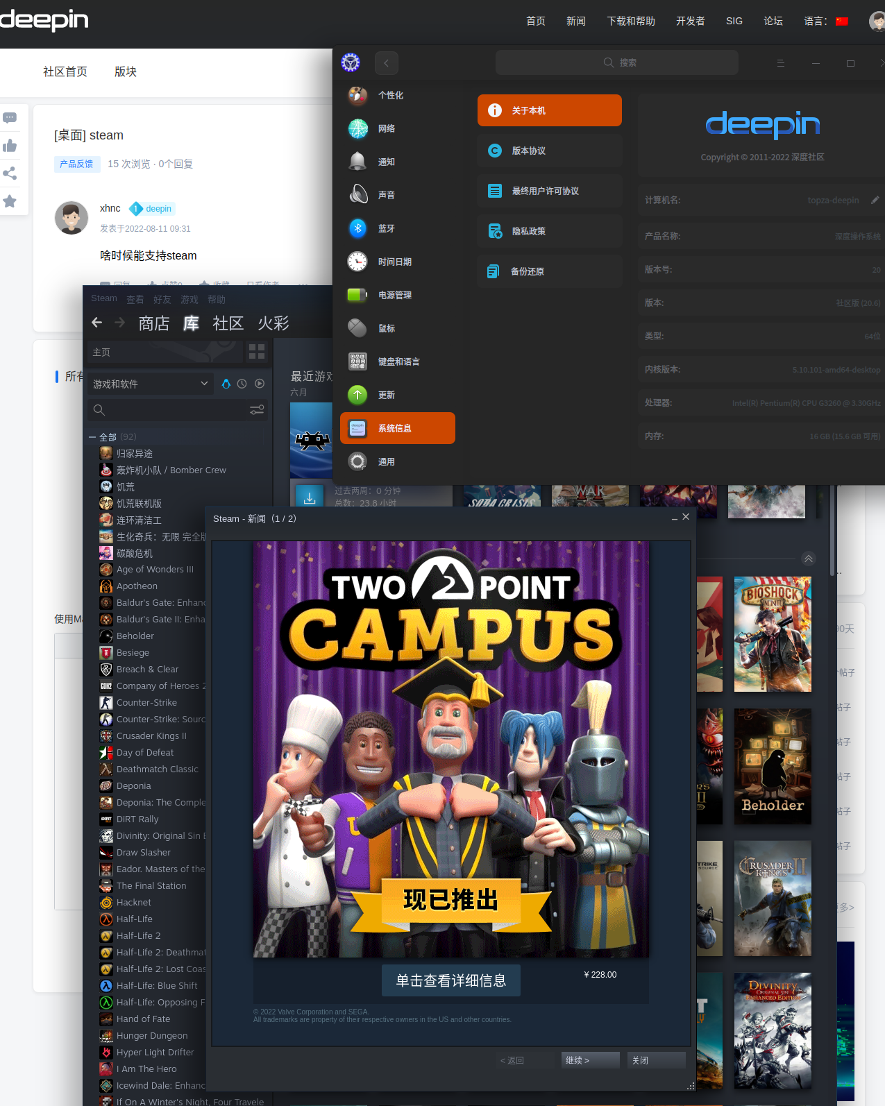Click deepin site News link
885x1106 pixels.
click(x=576, y=21)
